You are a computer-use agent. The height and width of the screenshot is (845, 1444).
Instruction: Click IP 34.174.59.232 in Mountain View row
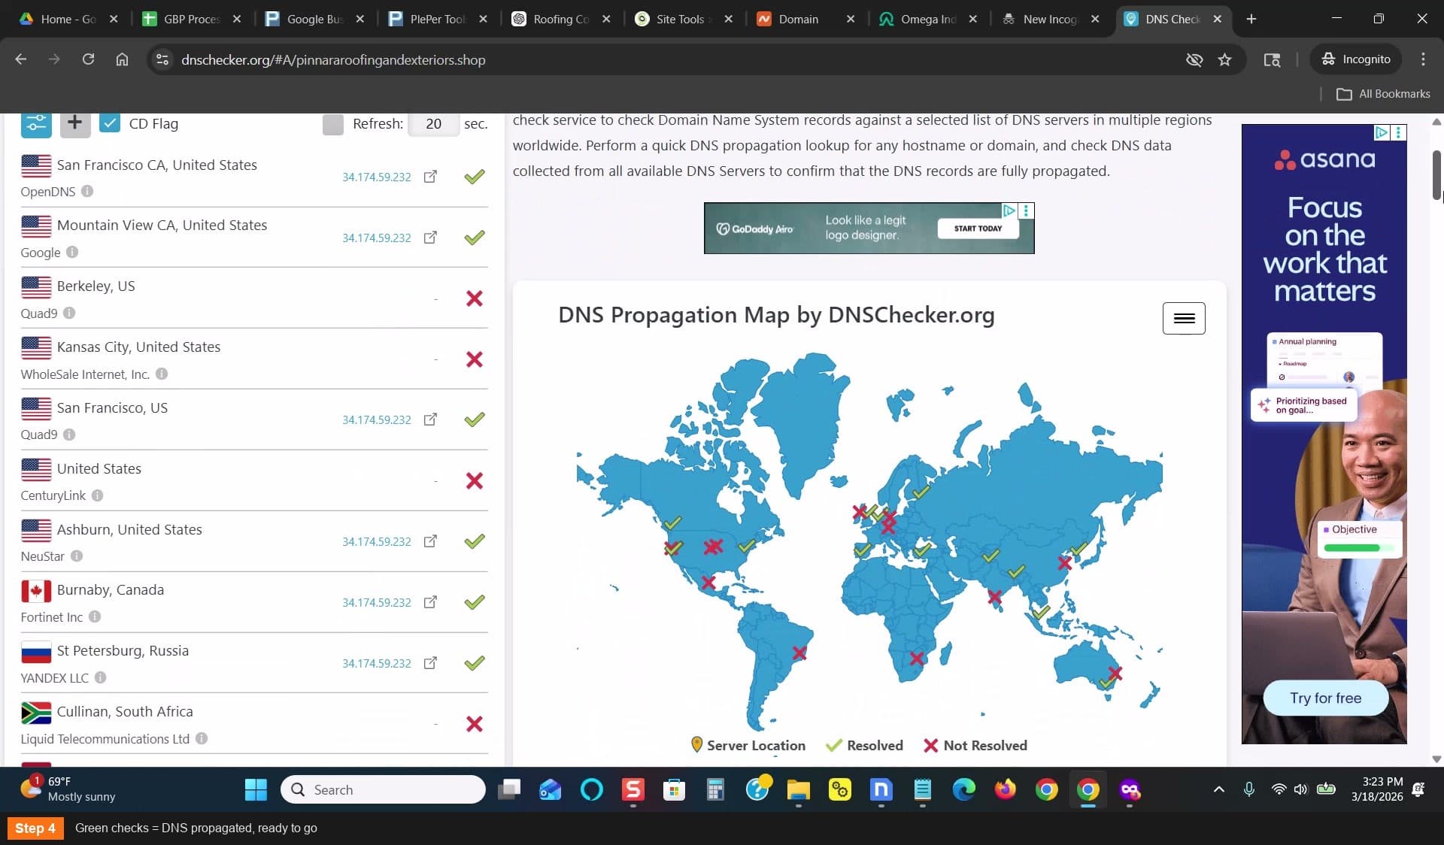coord(377,238)
